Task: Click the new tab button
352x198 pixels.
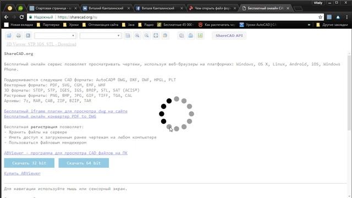Action: click(298, 9)
